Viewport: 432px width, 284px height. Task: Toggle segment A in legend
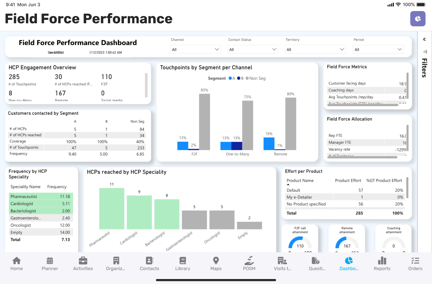(232, 78)
